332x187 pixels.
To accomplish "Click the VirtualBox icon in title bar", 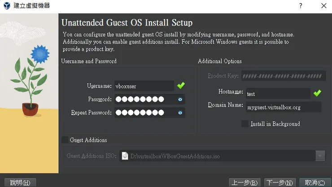I will (7, 6).
